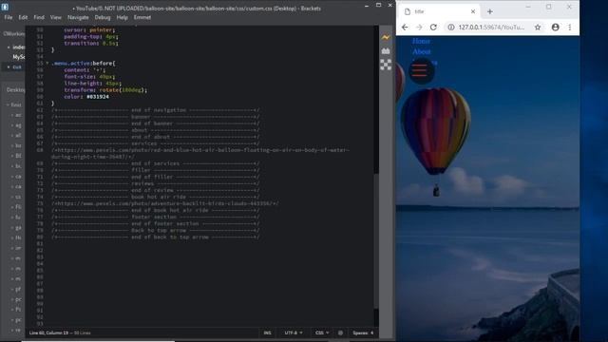Open the Emmet menu
Image resolution: width=608 pixels, height=342 pixels.
[142, 17]
